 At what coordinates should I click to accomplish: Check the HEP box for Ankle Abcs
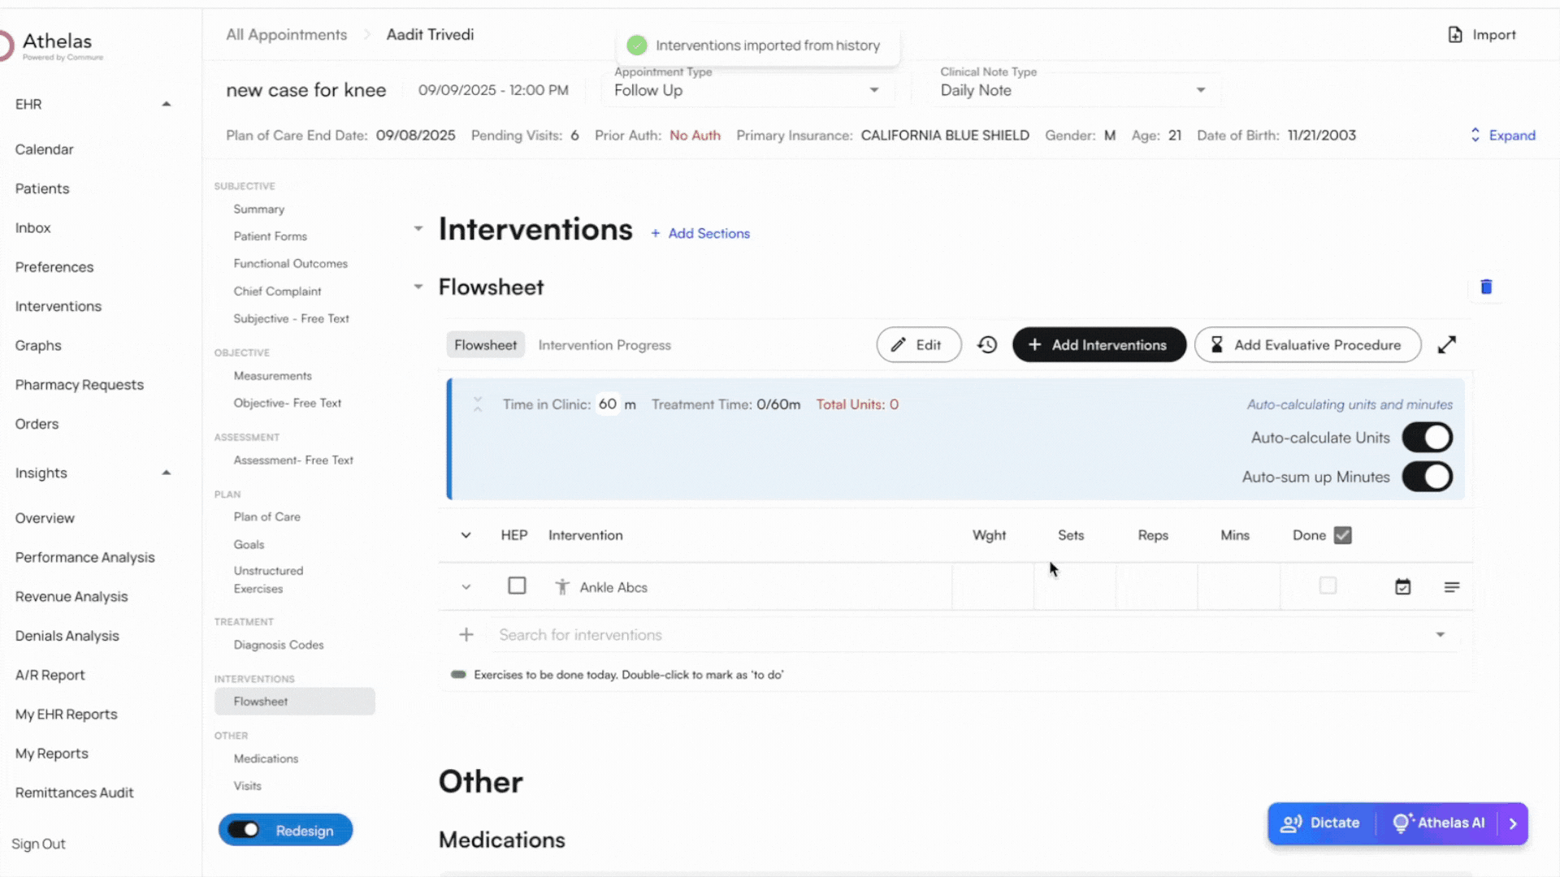click(517, 586)
